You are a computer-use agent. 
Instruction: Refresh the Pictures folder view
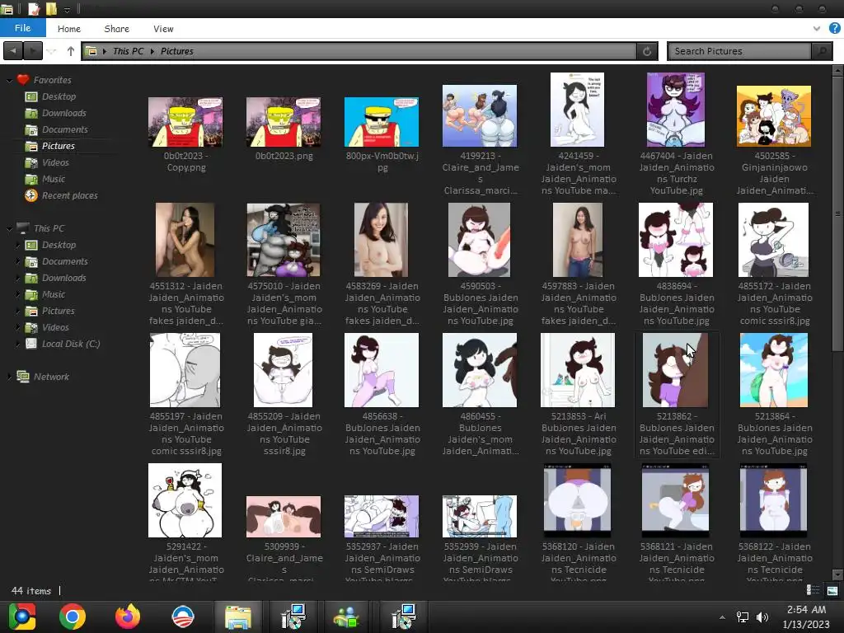(647, 51)
